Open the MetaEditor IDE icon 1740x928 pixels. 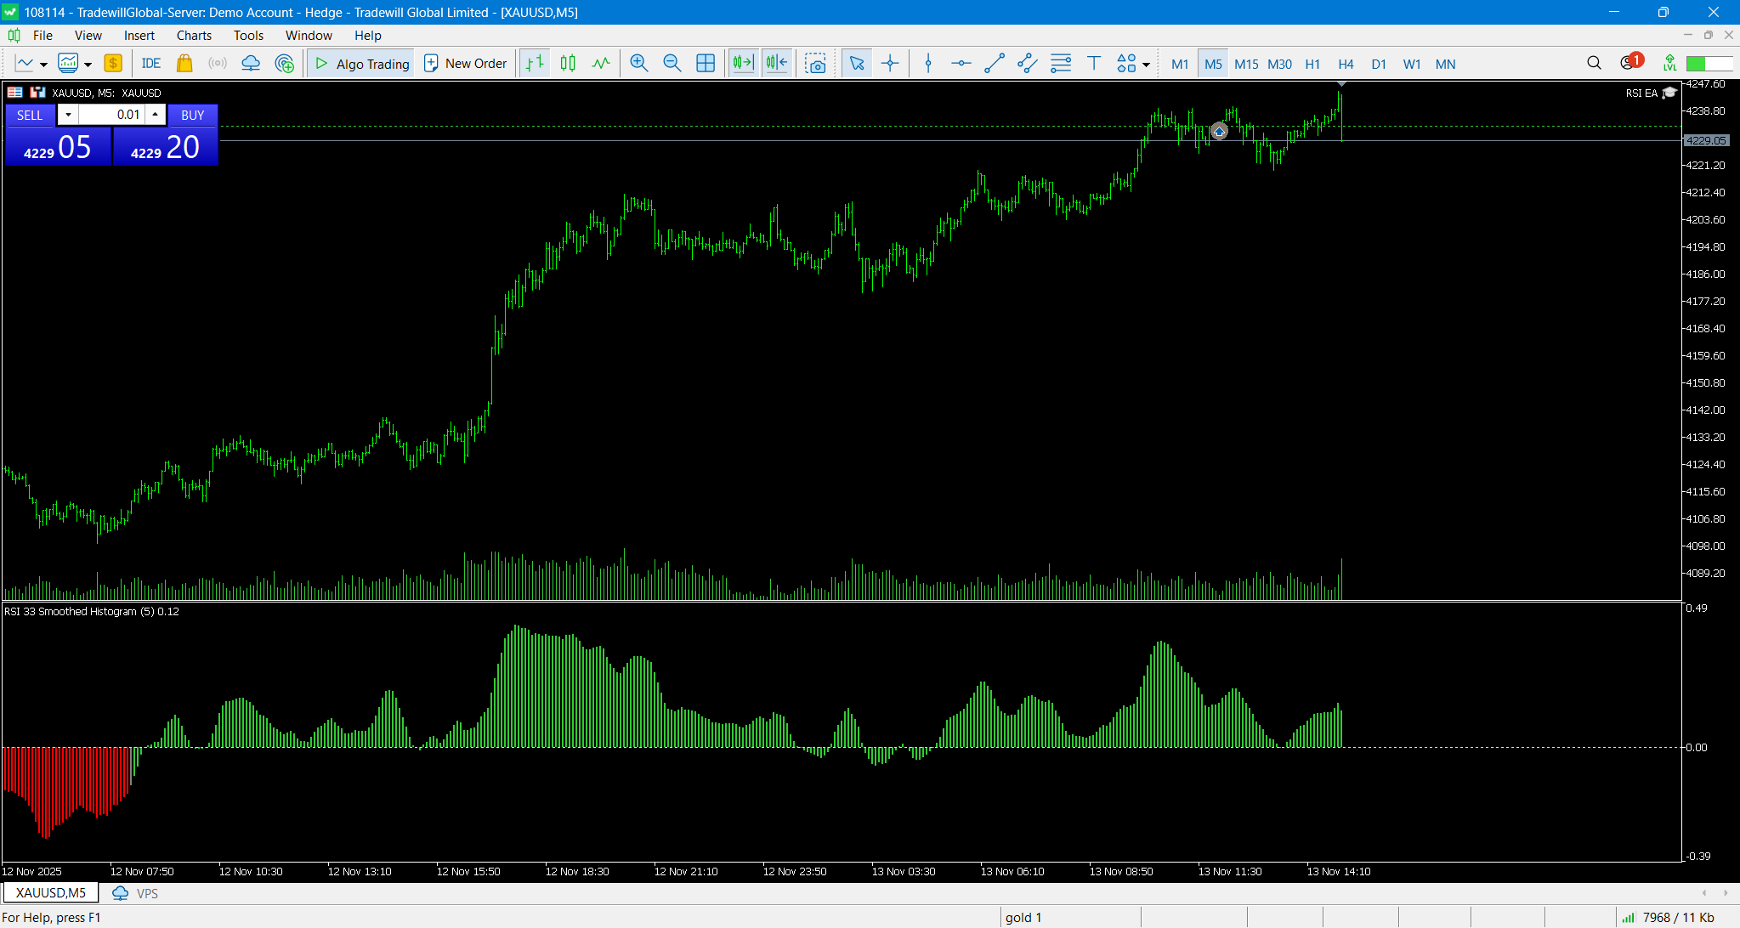[150, 64]
